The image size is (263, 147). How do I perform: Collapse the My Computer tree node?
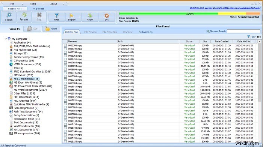[6, 39]
